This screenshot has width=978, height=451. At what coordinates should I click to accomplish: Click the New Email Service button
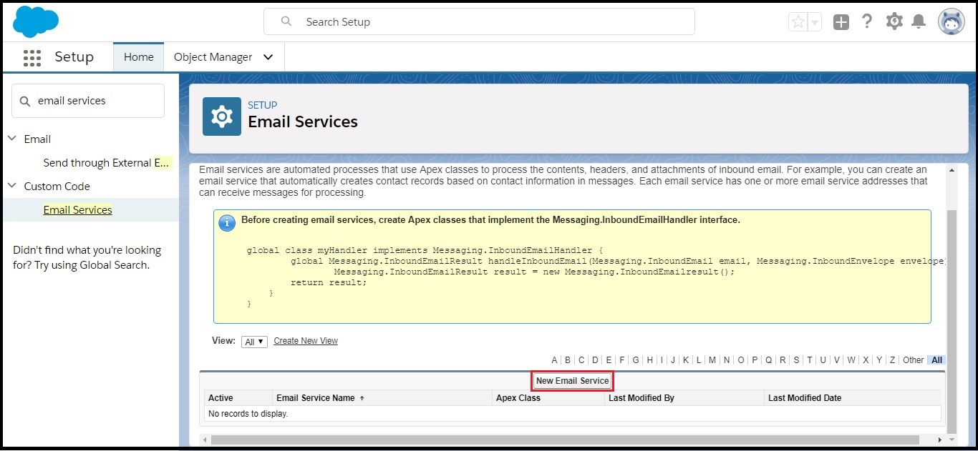(x=572, y=381)
